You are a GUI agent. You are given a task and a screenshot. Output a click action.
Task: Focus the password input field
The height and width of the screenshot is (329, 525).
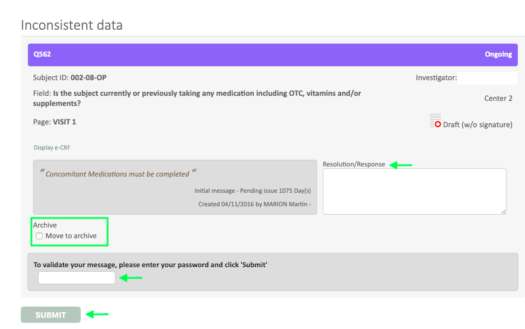coord(77,277)
